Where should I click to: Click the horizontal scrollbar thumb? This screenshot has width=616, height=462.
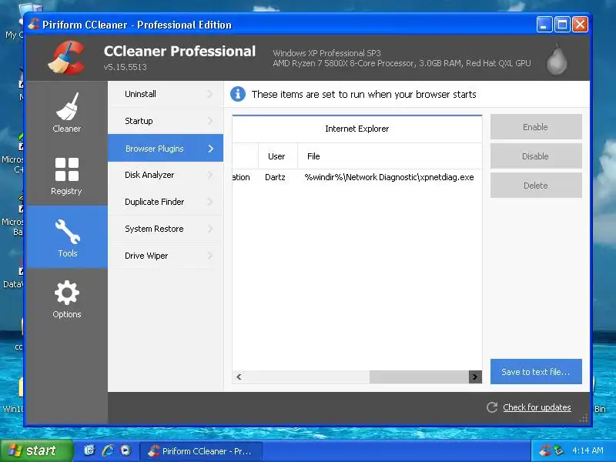pos(419,377)
